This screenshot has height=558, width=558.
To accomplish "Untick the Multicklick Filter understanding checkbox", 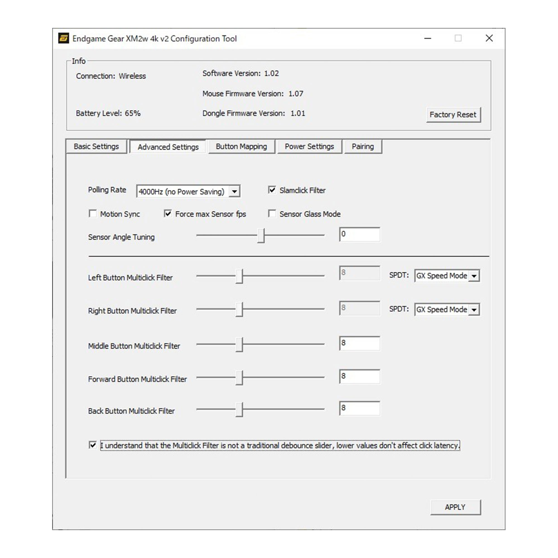I will tap(93, 445).
